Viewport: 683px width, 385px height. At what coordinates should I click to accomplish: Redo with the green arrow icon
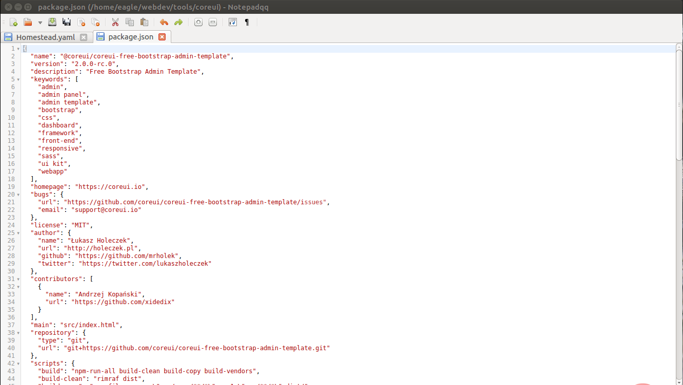click(178, 23)
